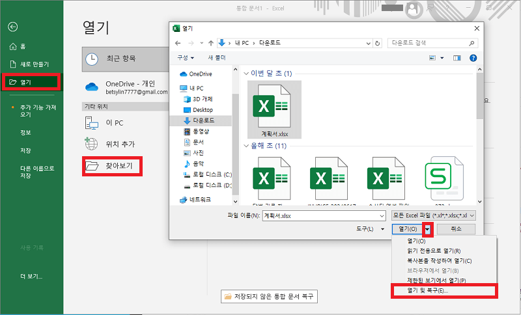The width and height of the screenshot is (521, 315).
Task: Select 최근 항목 location
Action: (x=126, y=59)
